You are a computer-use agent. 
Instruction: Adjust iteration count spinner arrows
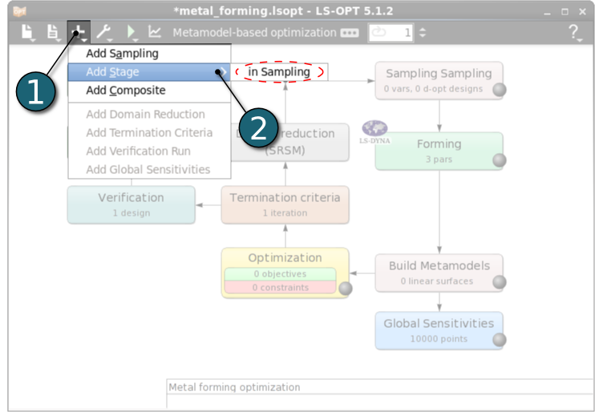[423, 33]
